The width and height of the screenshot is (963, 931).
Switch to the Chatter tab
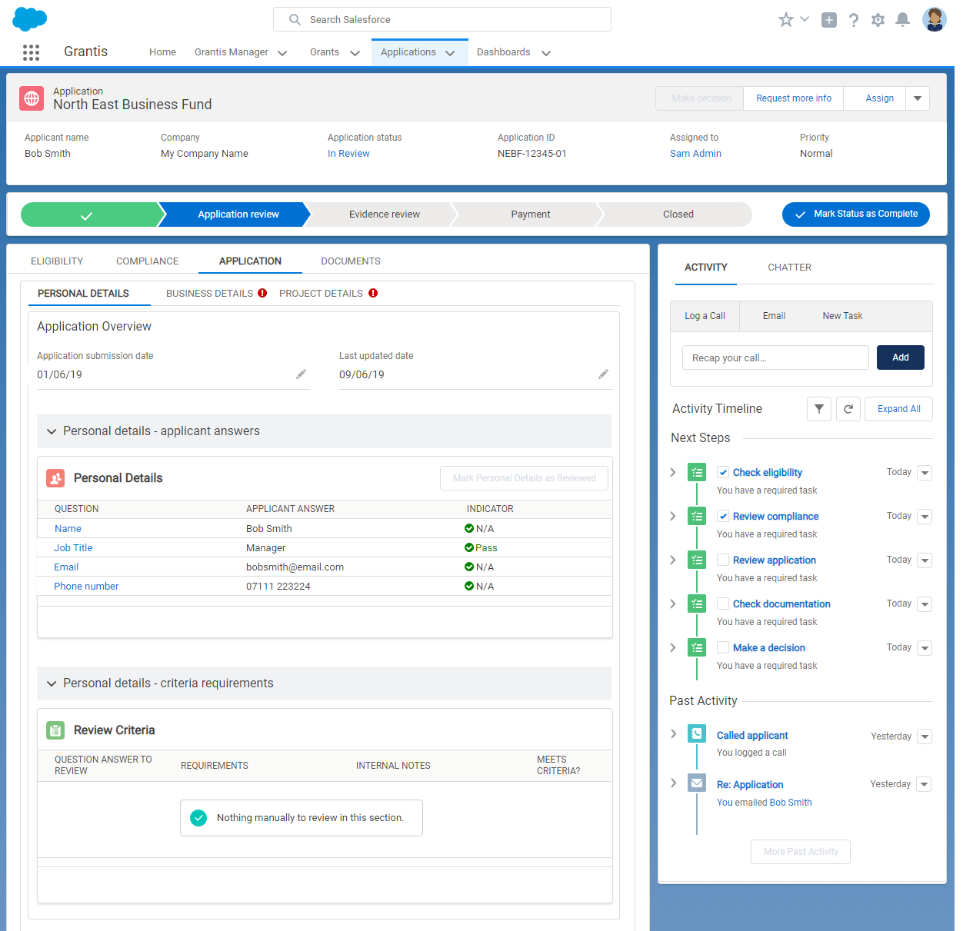(x=790, y=268)
